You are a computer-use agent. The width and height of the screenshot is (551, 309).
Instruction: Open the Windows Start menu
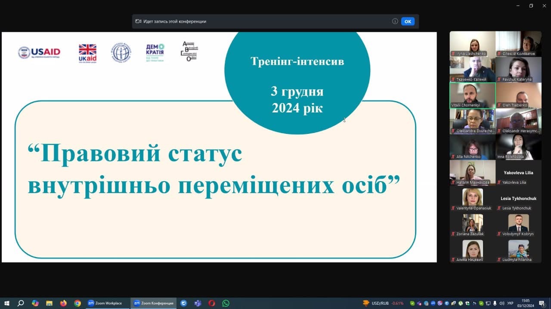[6, 303]
